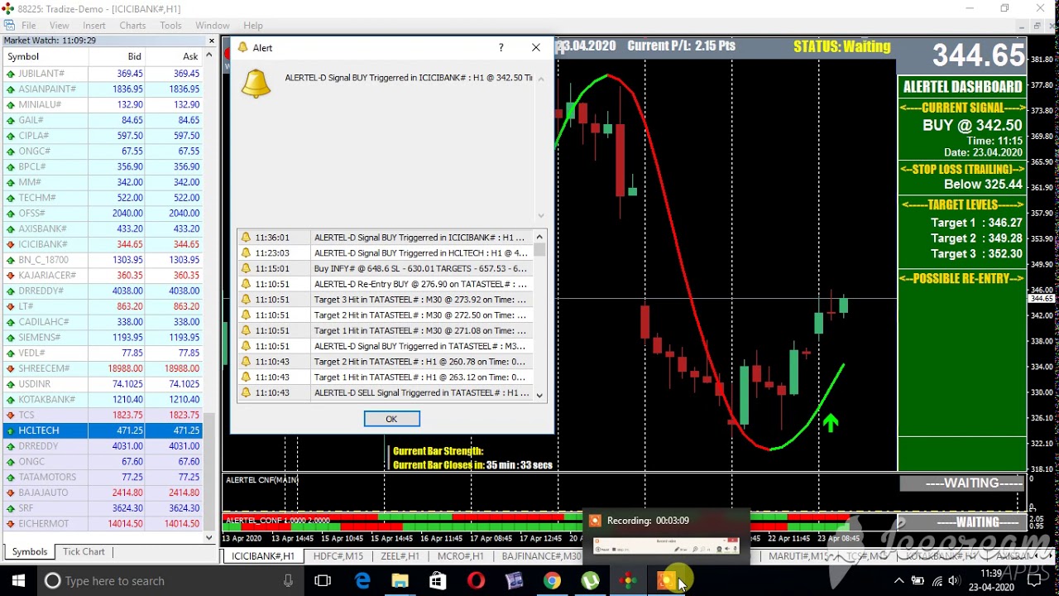Select the SELL Signal TATASTEEL alert row
Screen dimensions: 1059x596
coord(386,393)
